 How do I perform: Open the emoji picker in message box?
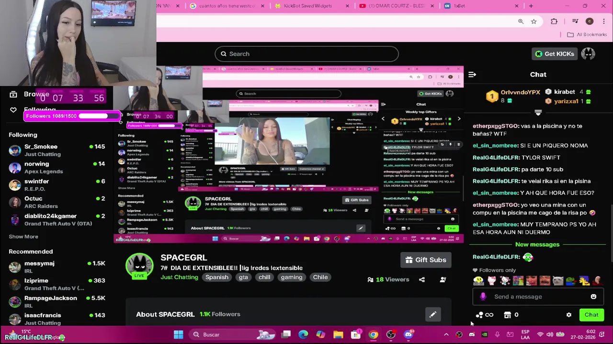tap(593, 297)
